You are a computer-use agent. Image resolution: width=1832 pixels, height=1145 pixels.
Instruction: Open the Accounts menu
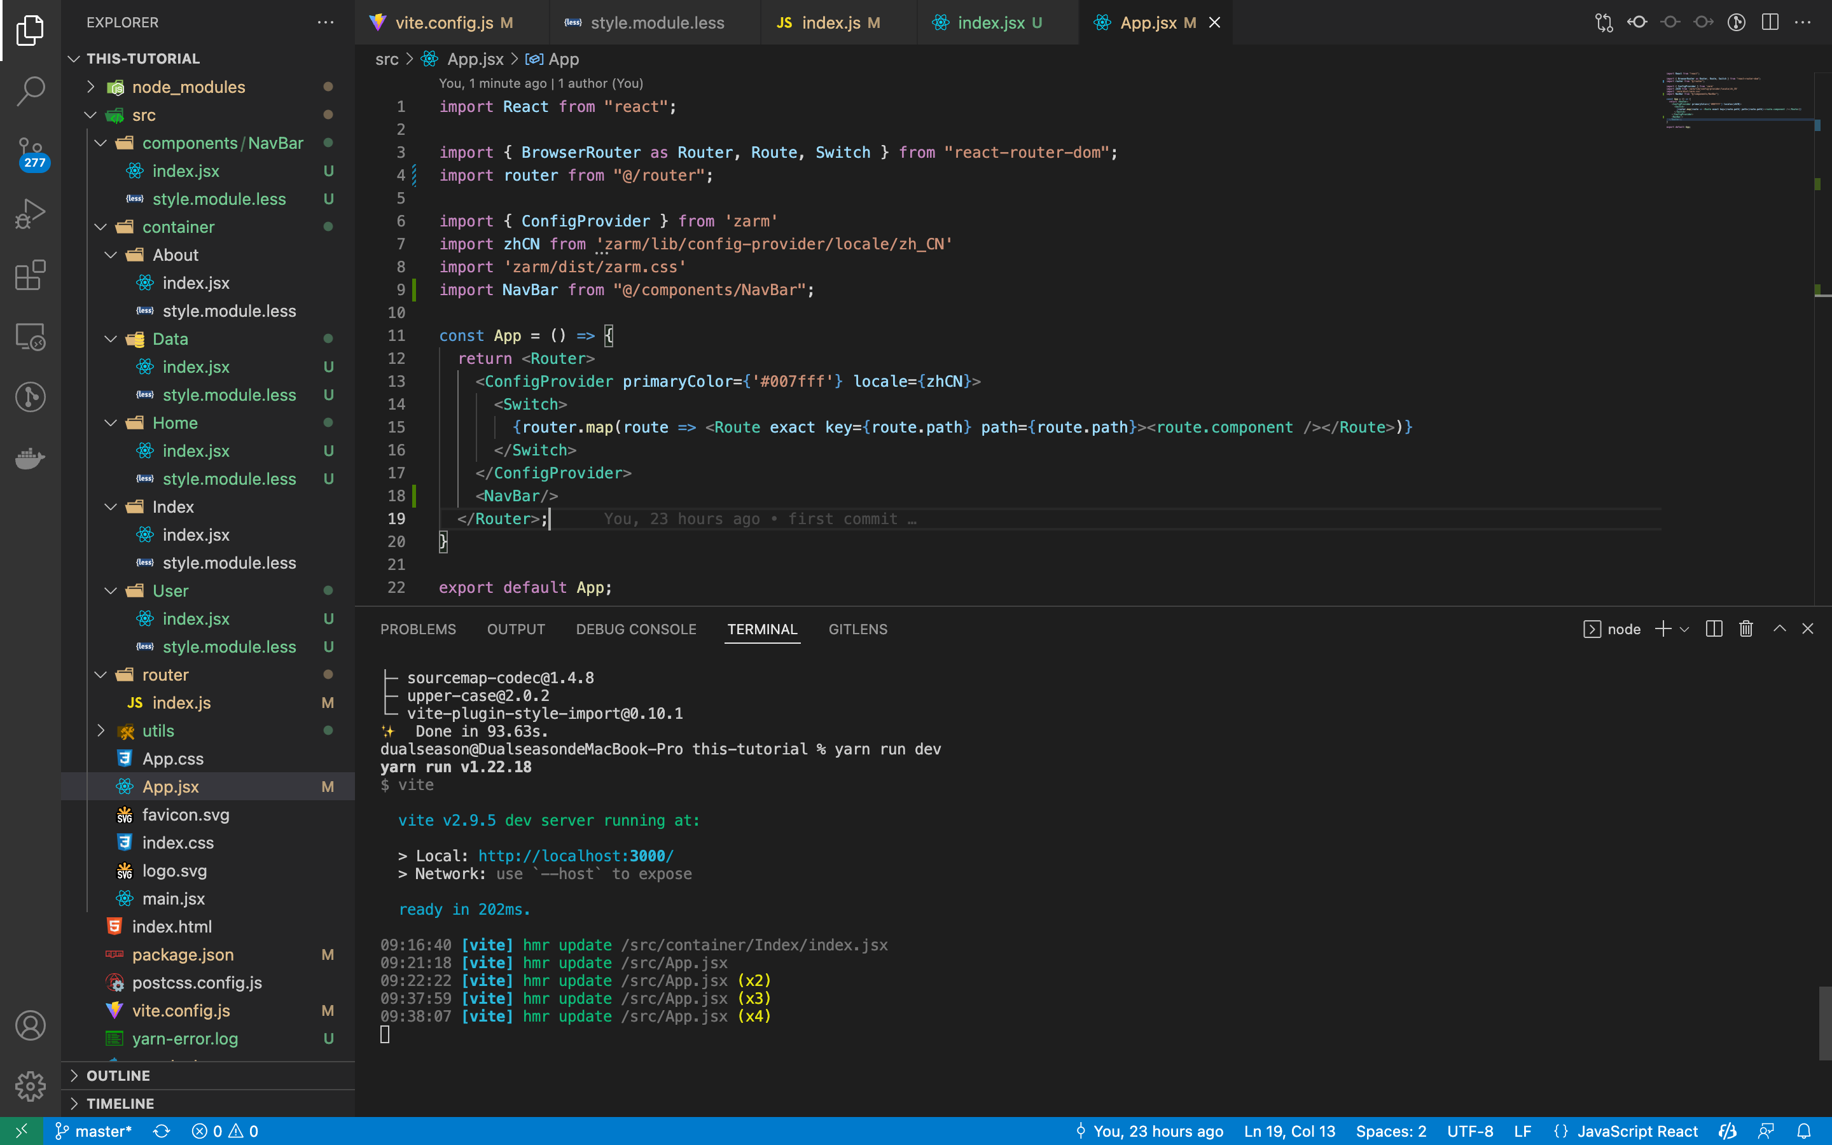point(31,1025)
